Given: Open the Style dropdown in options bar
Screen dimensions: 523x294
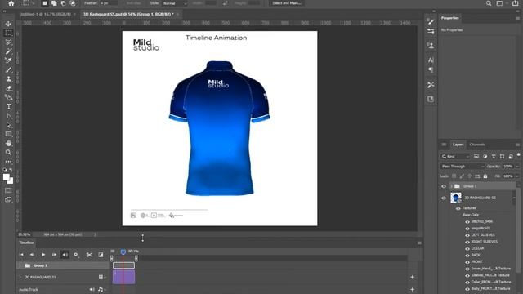Looking at the screenshot, I should point(174,3).
